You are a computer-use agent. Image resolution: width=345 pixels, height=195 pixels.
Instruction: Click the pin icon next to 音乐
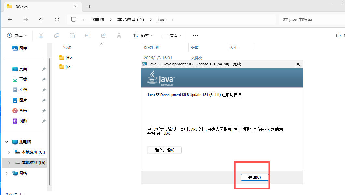click(x=44, y=111)
